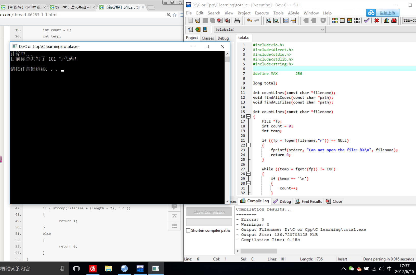Click the Go to function icon
This screenshot has width=416, height=275.
coord(286,21)
